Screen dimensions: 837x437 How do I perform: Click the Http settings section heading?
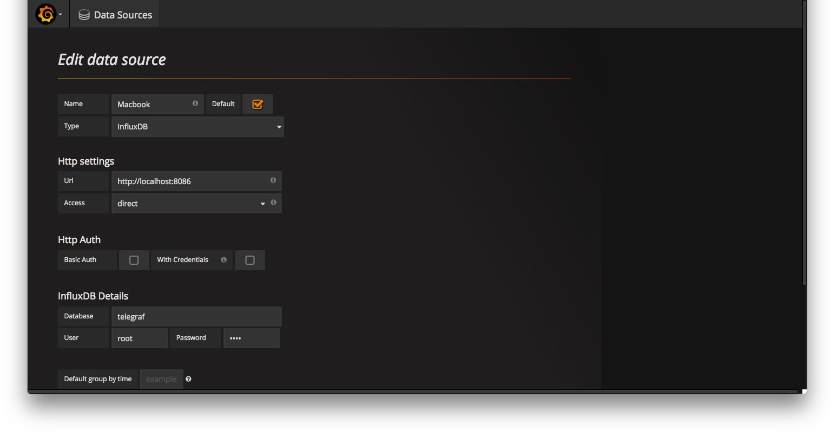click(86, 161)
